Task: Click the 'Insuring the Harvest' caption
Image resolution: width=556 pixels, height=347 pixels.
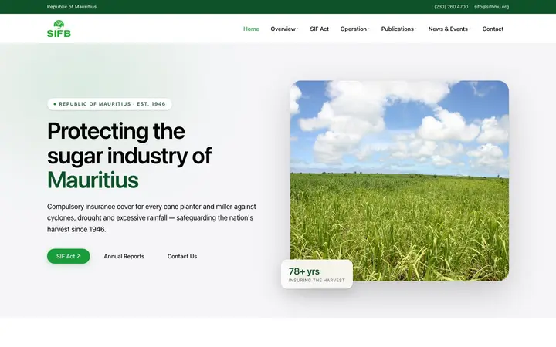Action: (x=317, y=280)
